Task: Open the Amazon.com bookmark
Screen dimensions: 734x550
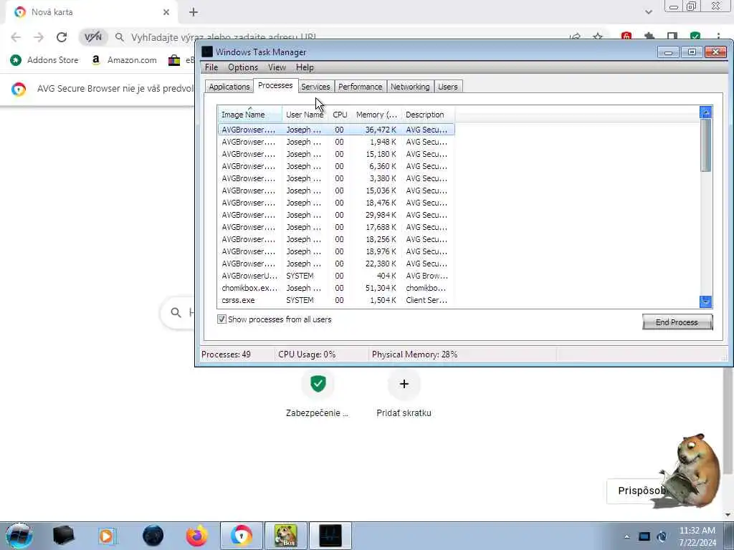Action: click(x=125, y=60)
